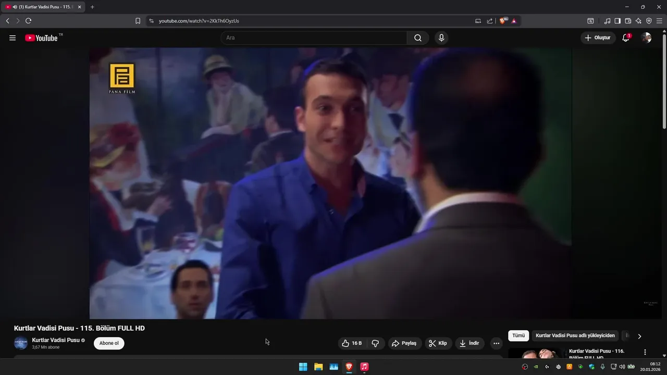The image size is (667, 375).
Task: Reload the page with the refresh icon
Action: tap(28, 21)
